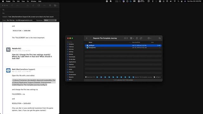This screenshot has height=114, width=203.
Task: Open the Apple menu
Action: pyautogui.click(x=3, y=1)
